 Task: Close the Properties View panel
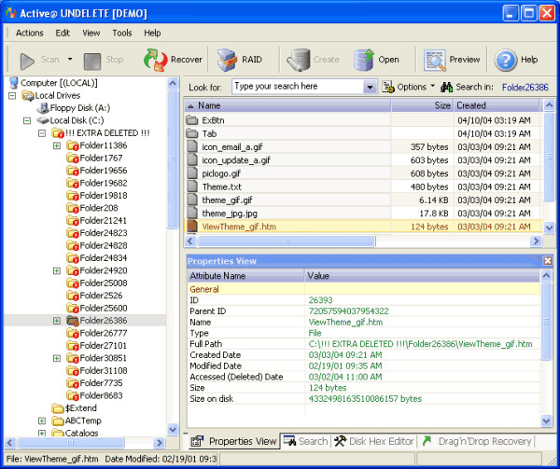(548, 261)
